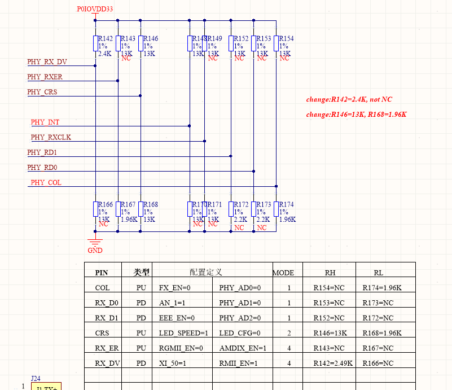The width and height of the screenshot is (452, 390).
Task: Select the PHY_INT net label
Action: coord(45,122)
